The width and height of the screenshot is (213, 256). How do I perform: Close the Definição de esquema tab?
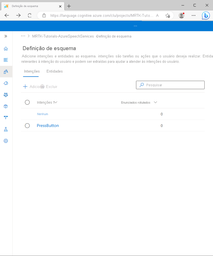60,6
